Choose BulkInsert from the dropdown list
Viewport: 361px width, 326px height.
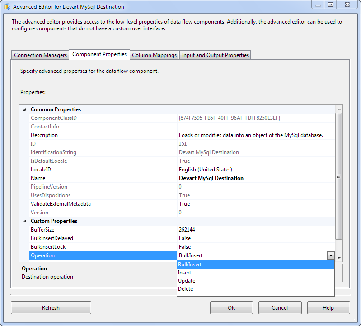point(256,265)
